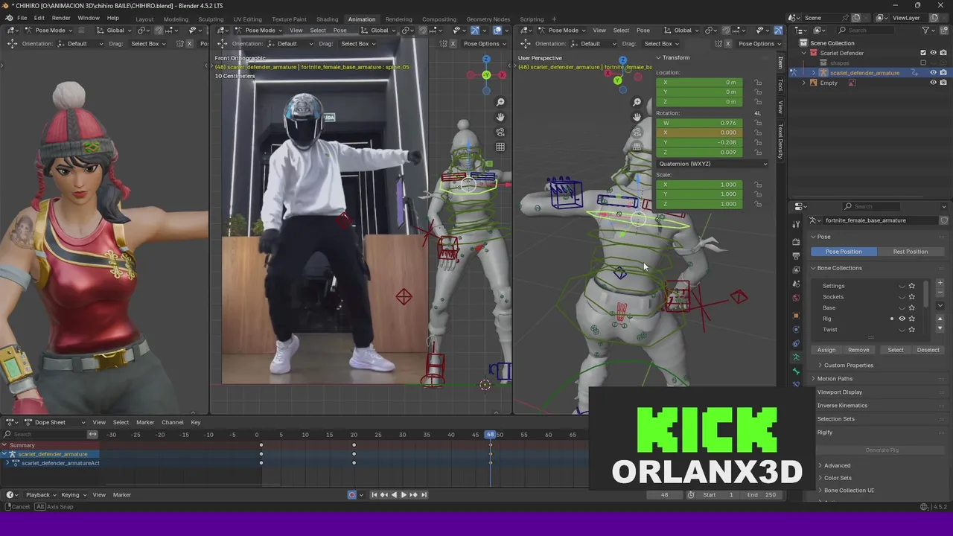Toggle the lock icon beside Location X
Image resolution: width=953 pixels, height=536 pixels.
pos(758,82)
